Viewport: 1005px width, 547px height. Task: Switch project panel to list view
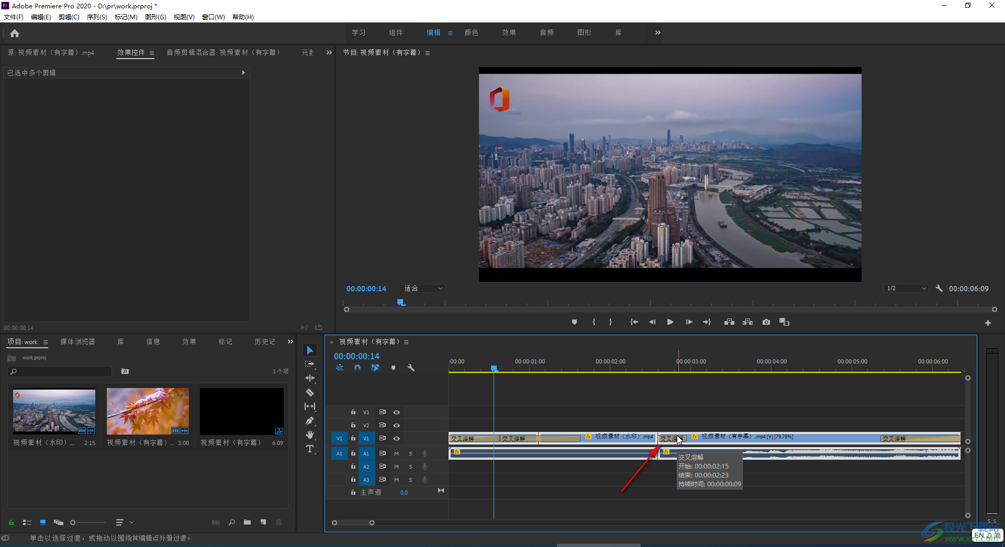[x=27, y=522]
